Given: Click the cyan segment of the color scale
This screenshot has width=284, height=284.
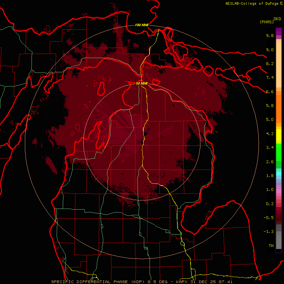Looking at the screenshot, I should pos(279,173).
